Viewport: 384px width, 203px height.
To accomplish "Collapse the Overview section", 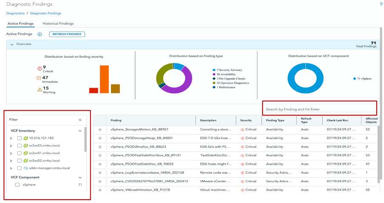I will coord(12,44).
